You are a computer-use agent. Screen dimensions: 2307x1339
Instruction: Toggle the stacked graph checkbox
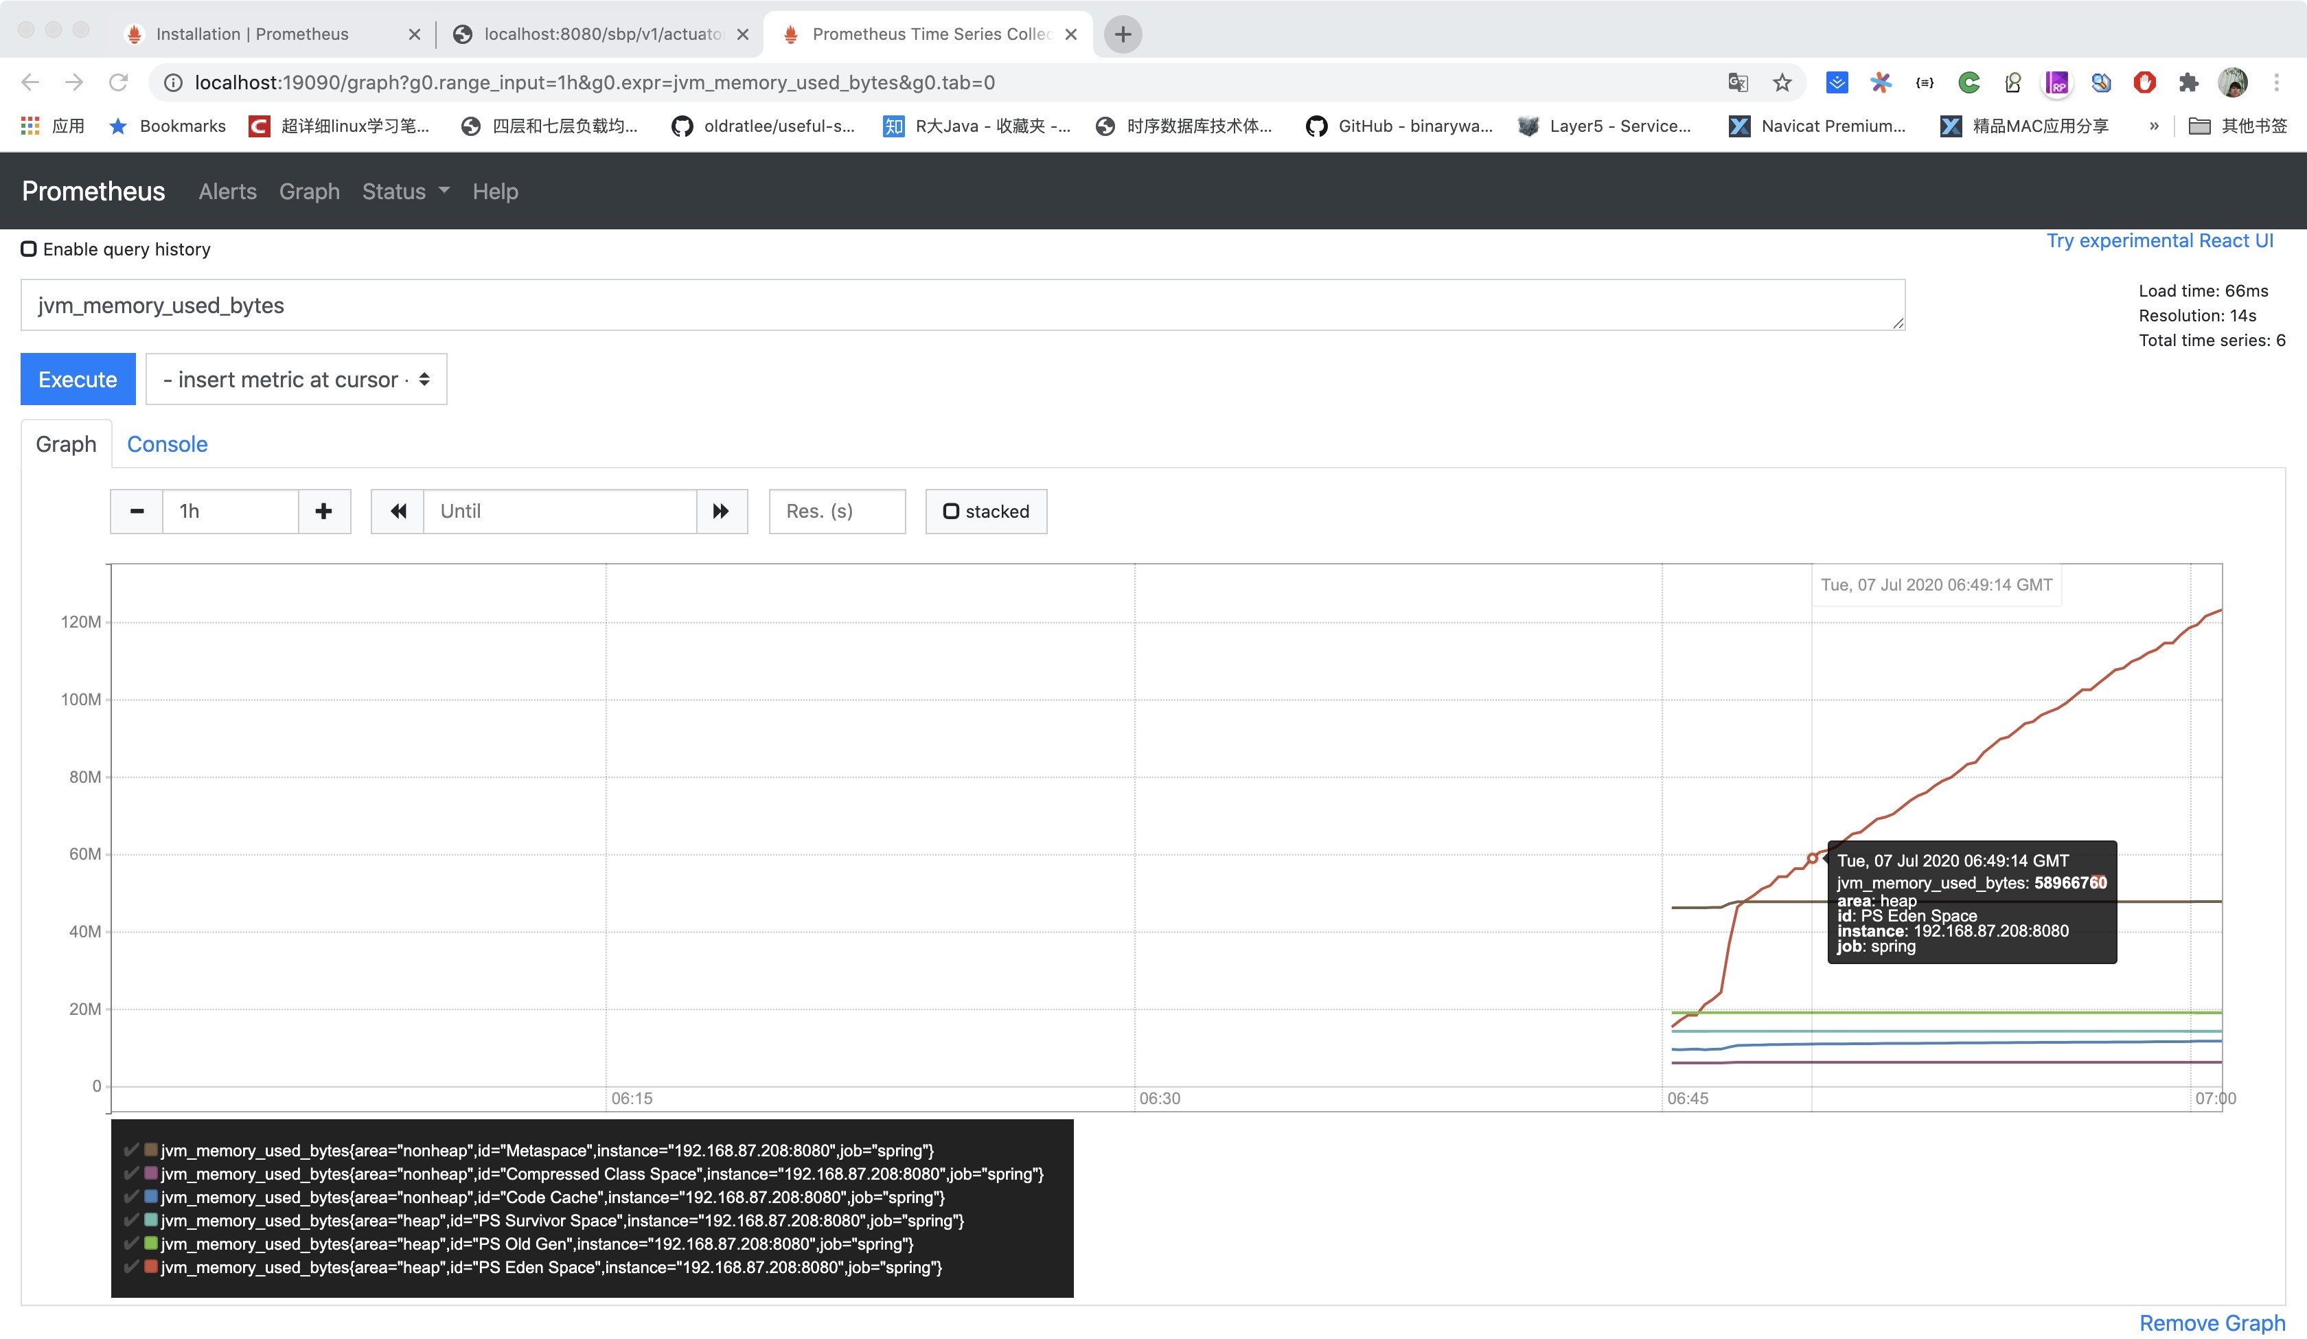951,511
